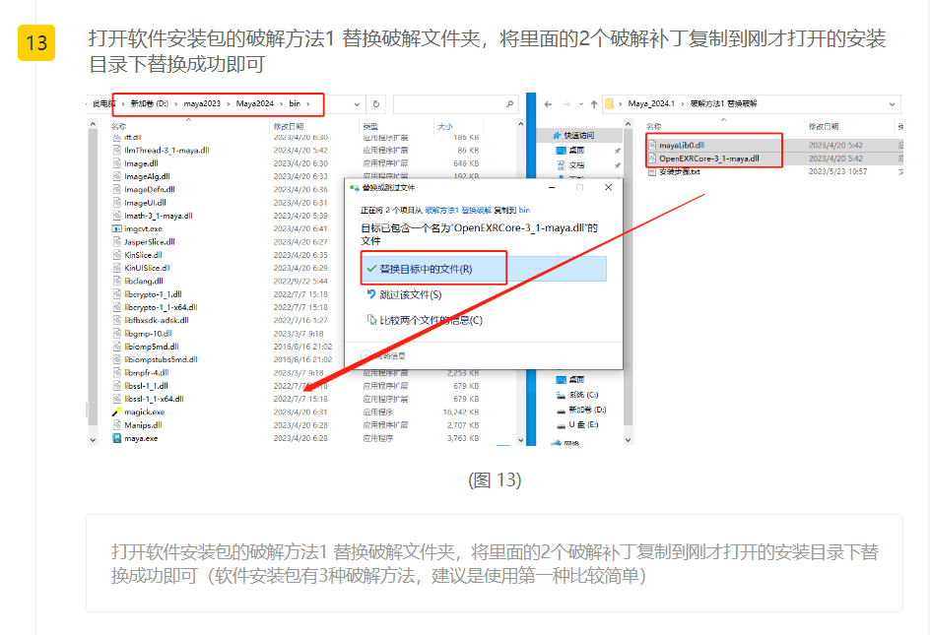
Task: Open U 盘 (E:) drive in navigation pane
Action: coord(583,425)
